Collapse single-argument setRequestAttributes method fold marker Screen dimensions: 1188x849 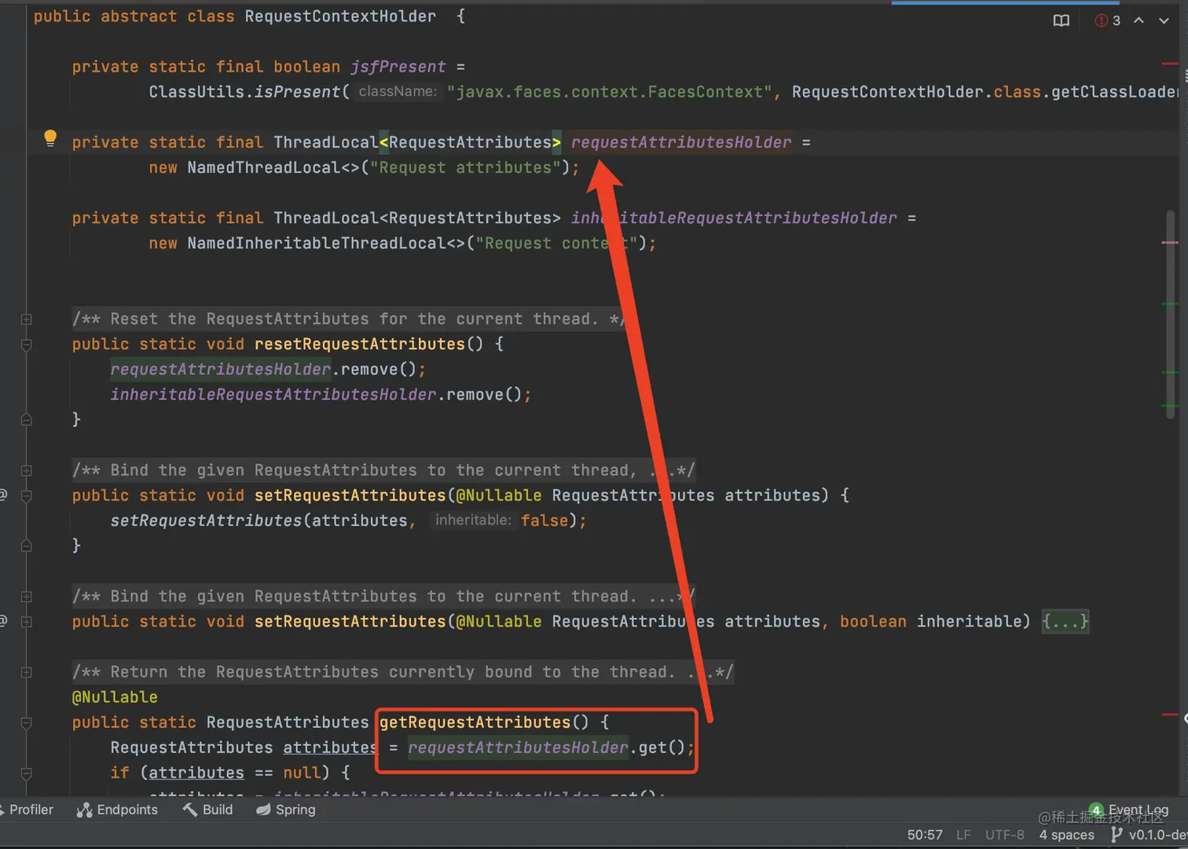pyautogui.click(x=26, y=496)
